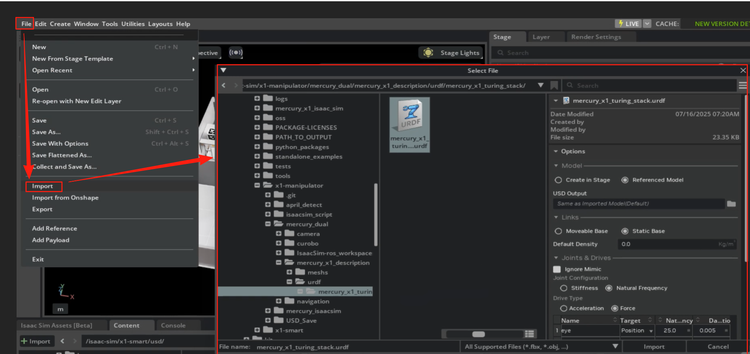Viewport: 750px width, 354px height.
Task: Set drive type to Acceleration
Action: point(564,308)
